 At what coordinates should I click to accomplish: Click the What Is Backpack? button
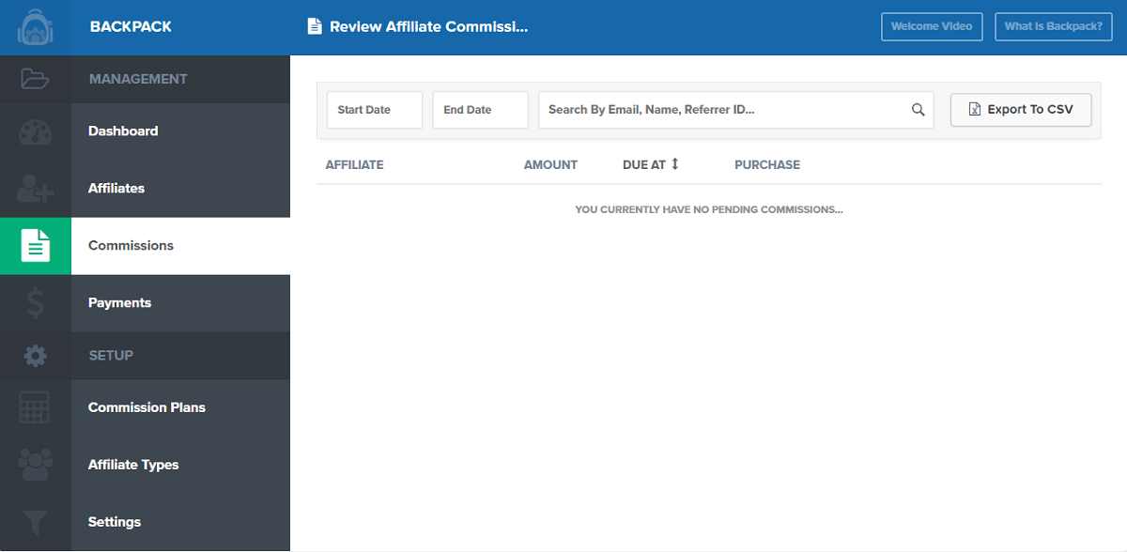(1054, 26)
